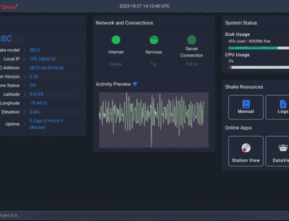Click the timestamp 2023-10-27 14:13:40 UTC
The height and width of the screenshot is (221, 289).
click(x=144, y=6)
